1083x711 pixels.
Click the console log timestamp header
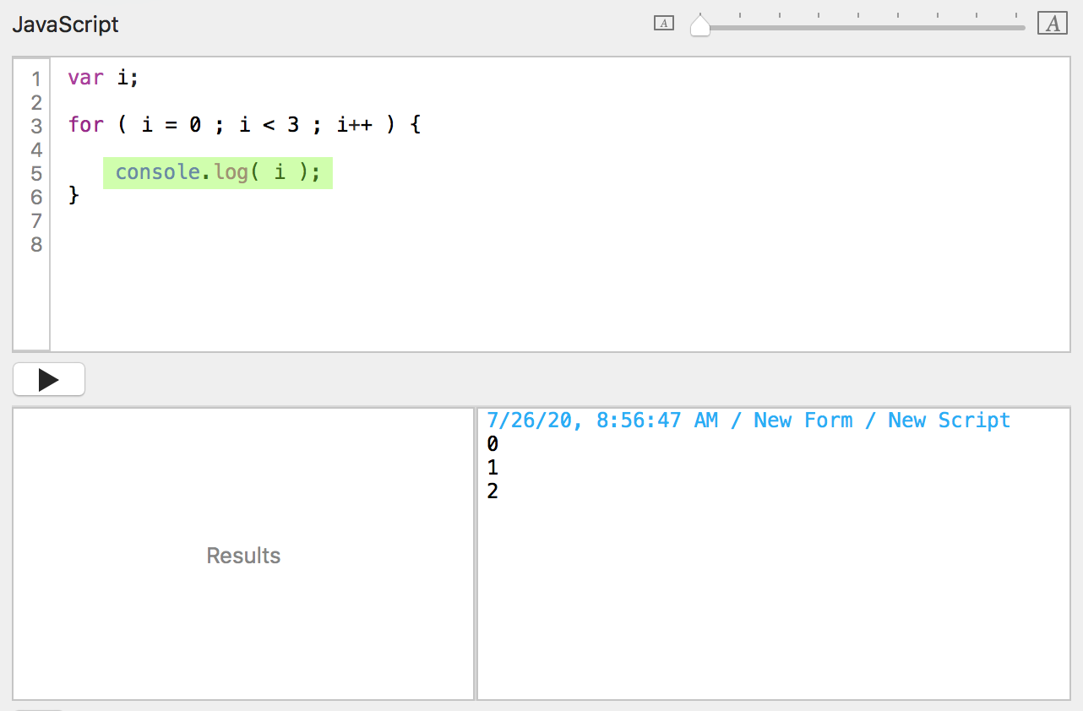748,421
